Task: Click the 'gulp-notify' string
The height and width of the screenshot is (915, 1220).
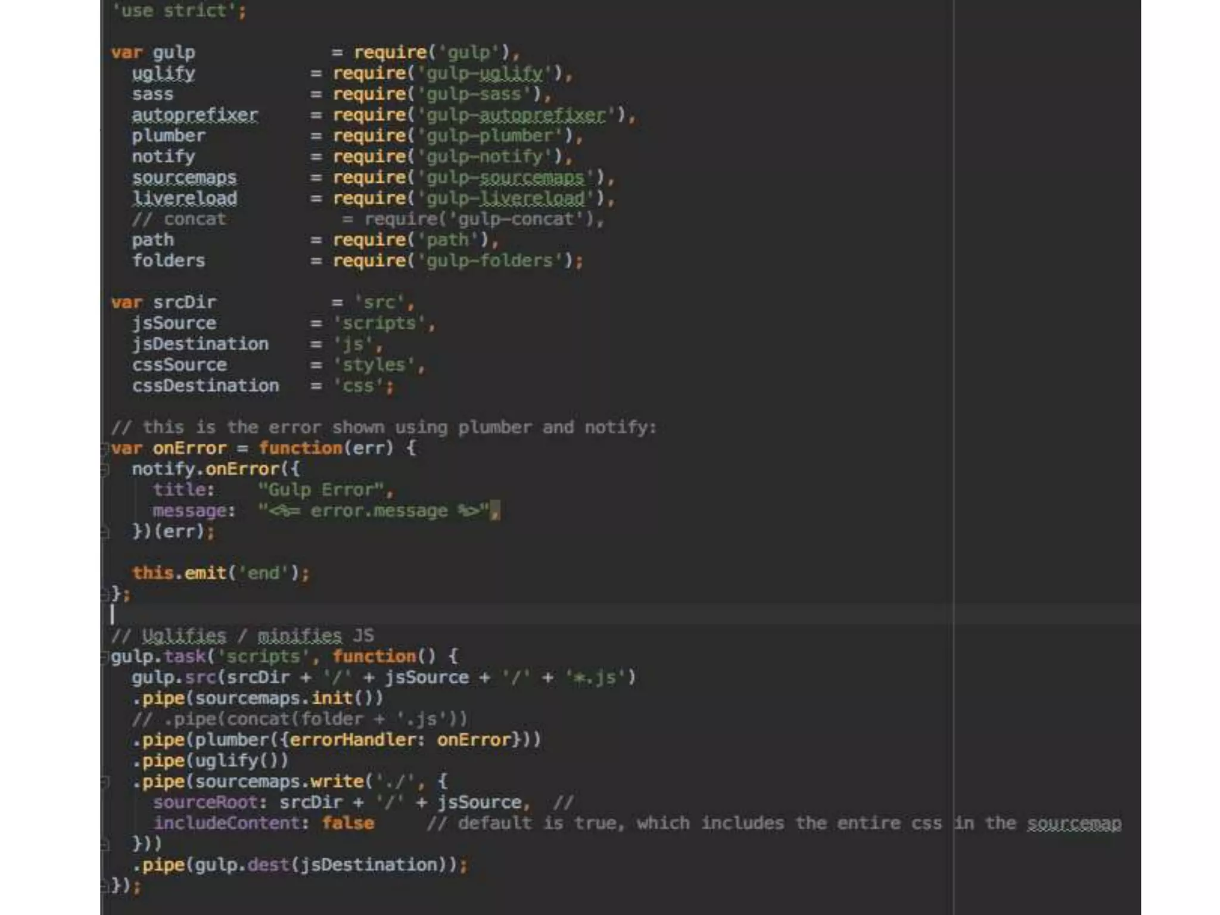Action: tap(485, 157)
